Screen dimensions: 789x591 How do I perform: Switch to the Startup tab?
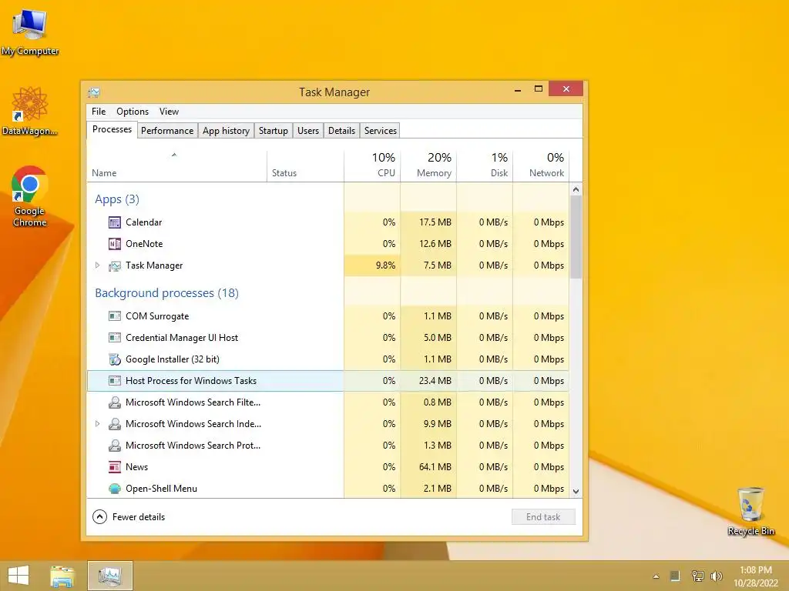pos(274,131)
